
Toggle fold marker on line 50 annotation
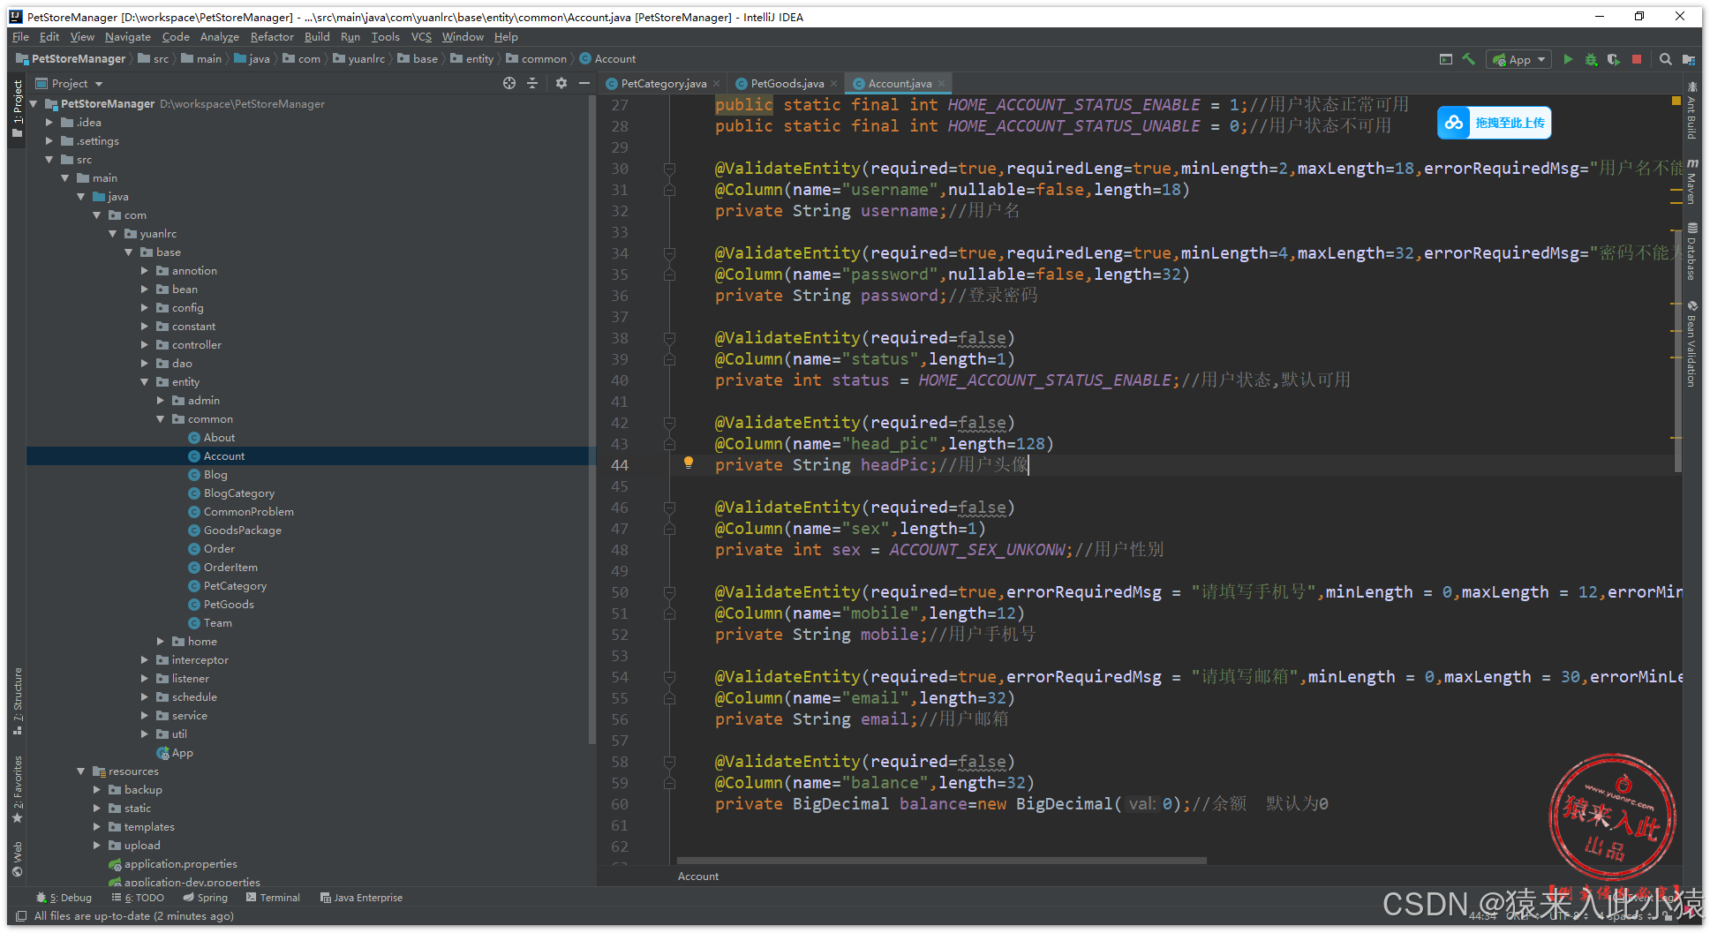point(670,592)
